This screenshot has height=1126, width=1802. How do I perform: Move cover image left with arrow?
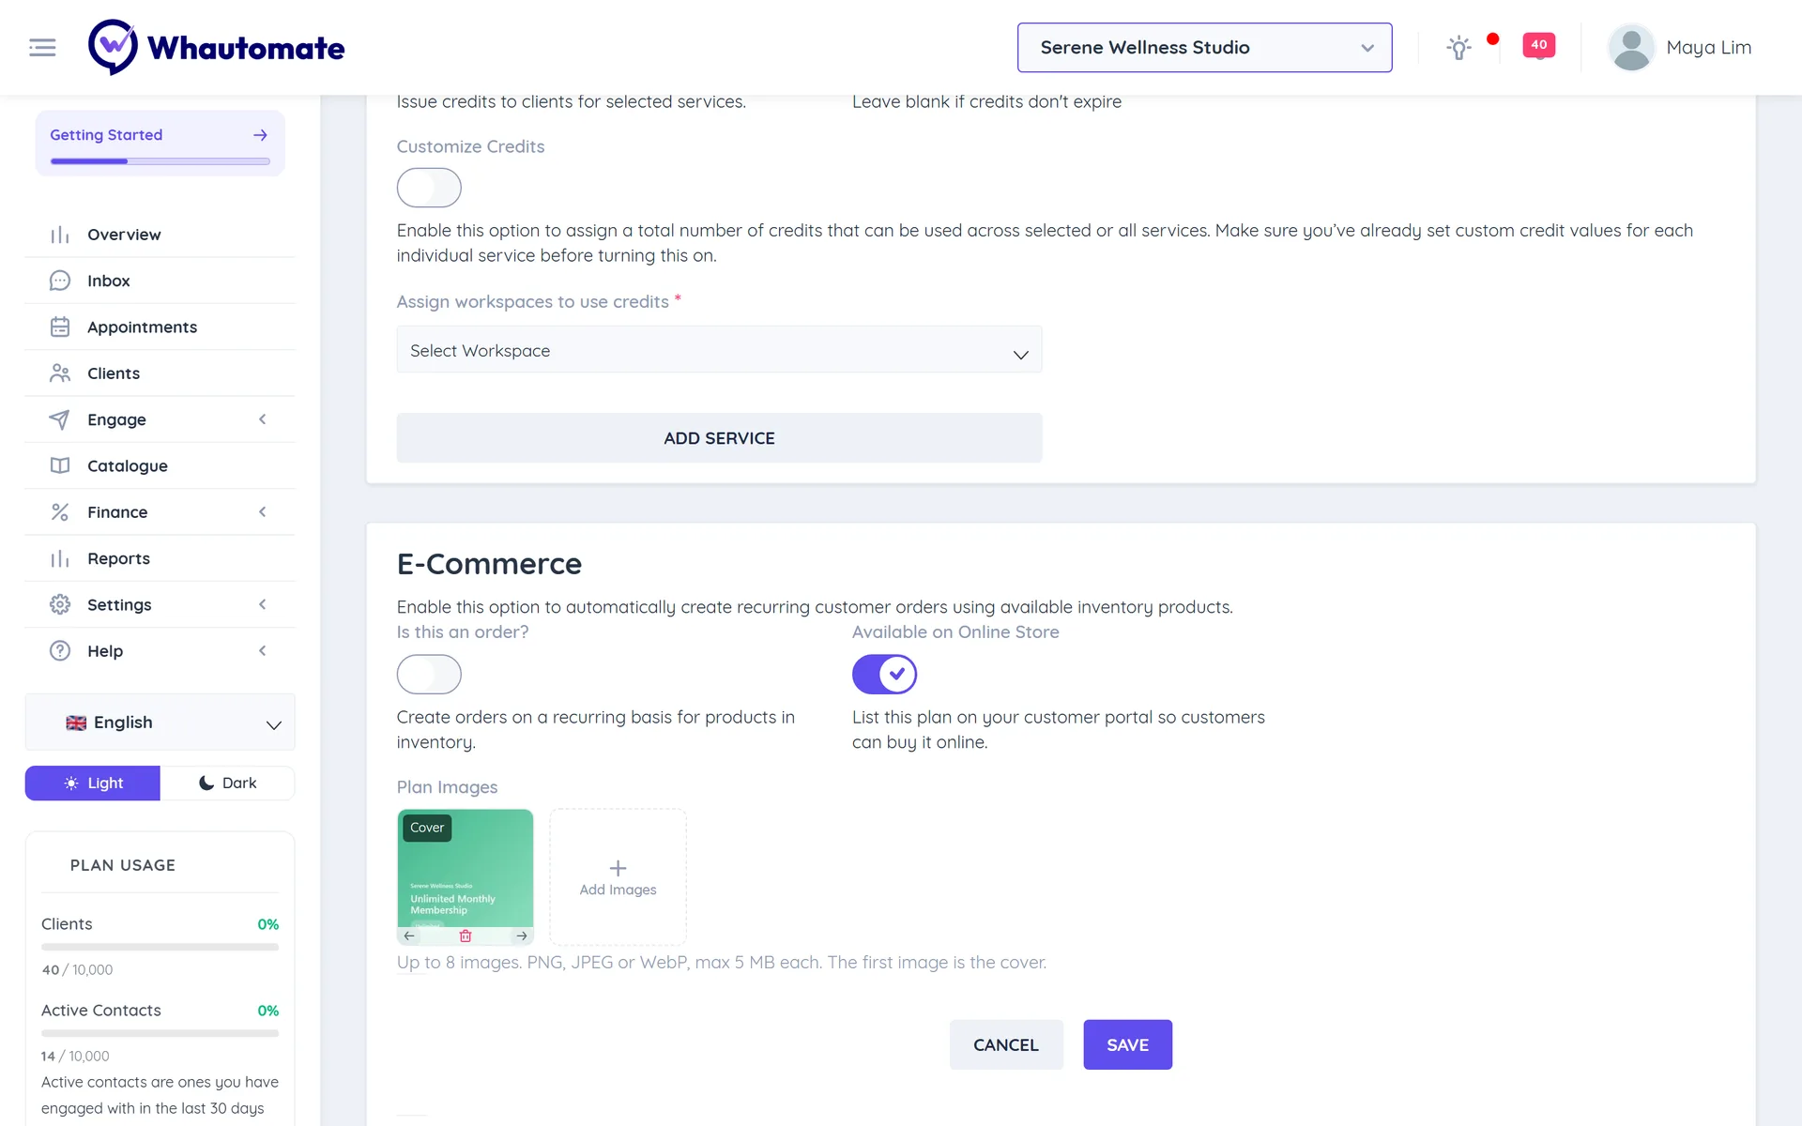[409, 936]
